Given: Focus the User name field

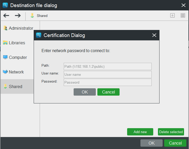Looking at the screenshot, I should click(x=108, y=74).
